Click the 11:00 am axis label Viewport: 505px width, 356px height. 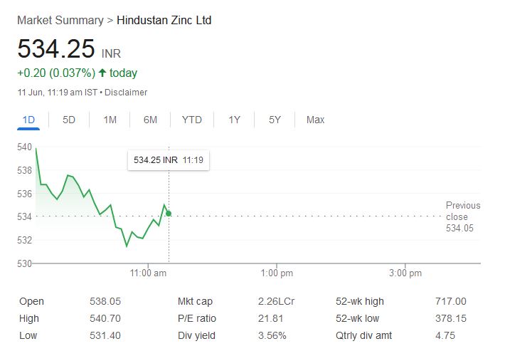(149, 273)
